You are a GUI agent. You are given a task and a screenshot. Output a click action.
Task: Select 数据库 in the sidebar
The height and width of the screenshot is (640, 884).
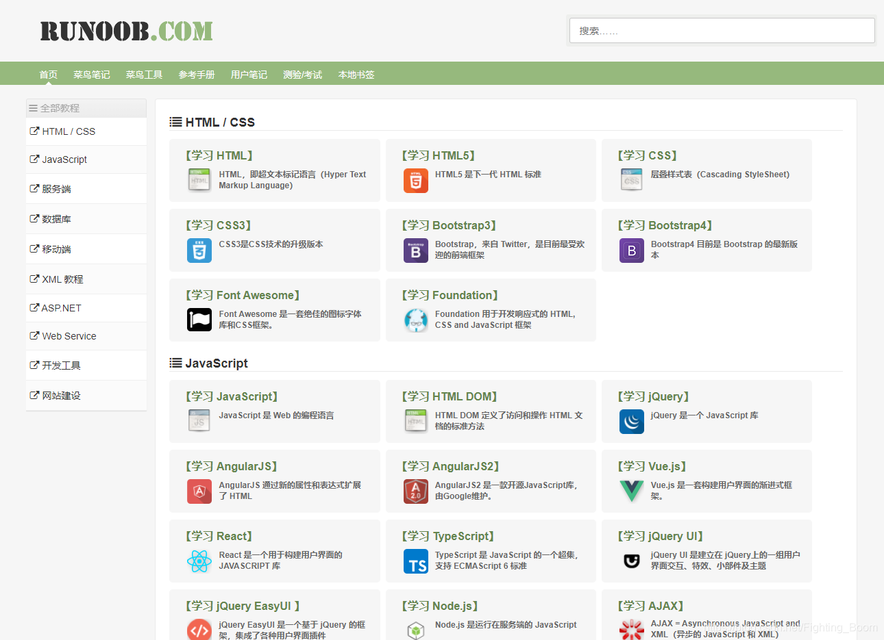tap(86, 219)
